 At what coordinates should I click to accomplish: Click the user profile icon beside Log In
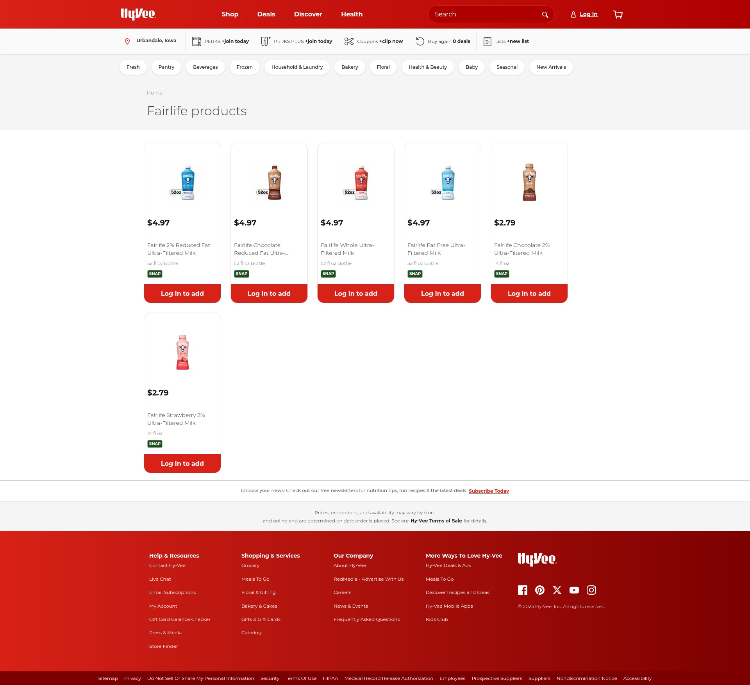click(573, 14)
